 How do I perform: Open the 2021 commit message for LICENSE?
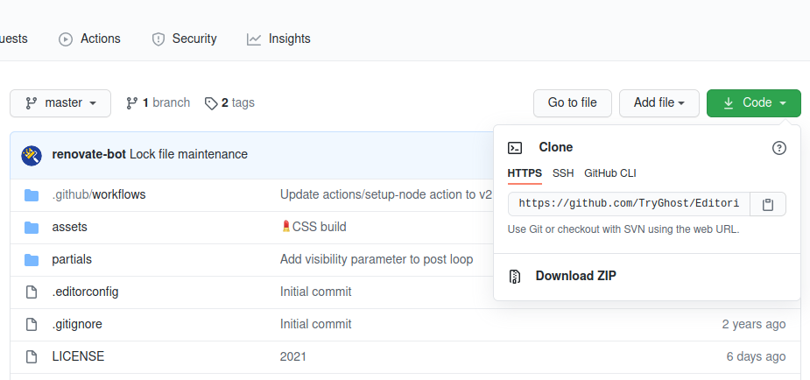click(292, 356)
